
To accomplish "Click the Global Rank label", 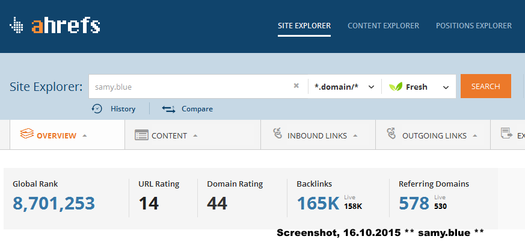I will 35,184.
